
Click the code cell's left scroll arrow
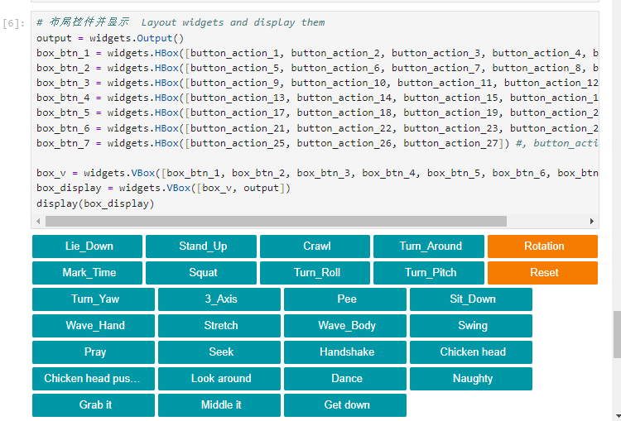pyautogui.click(x=38, y=221)
